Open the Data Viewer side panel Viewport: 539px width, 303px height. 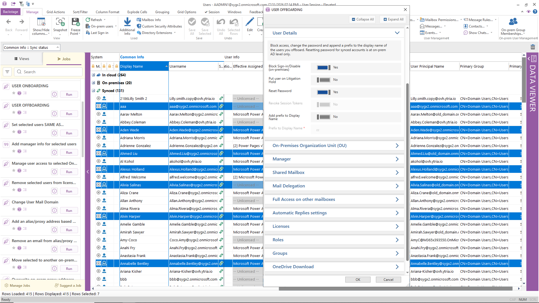coord(533,84)
